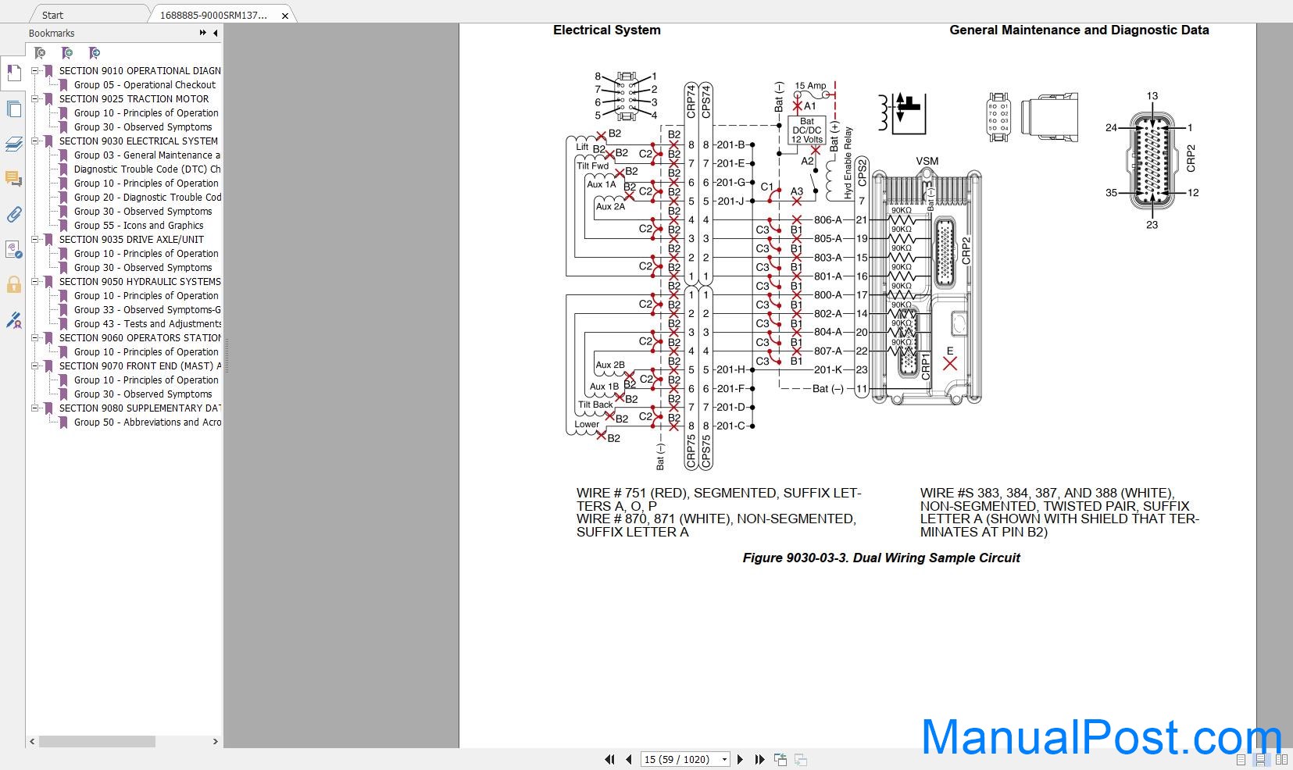The width and height of the screenshot is (1293, 770).
Task: Open the Bookmarks sidebar panel icon
Action: click(x=13, y=73)
